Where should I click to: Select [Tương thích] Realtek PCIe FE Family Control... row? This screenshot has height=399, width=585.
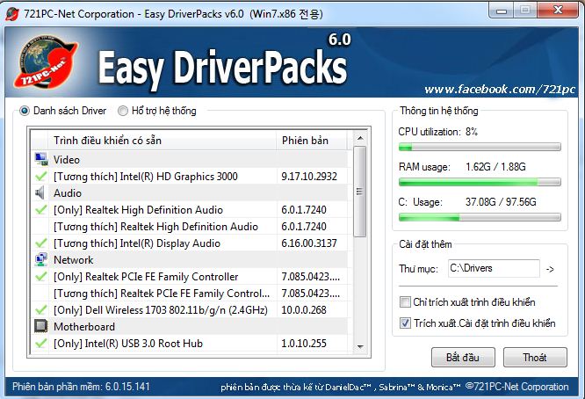[190, 294]
